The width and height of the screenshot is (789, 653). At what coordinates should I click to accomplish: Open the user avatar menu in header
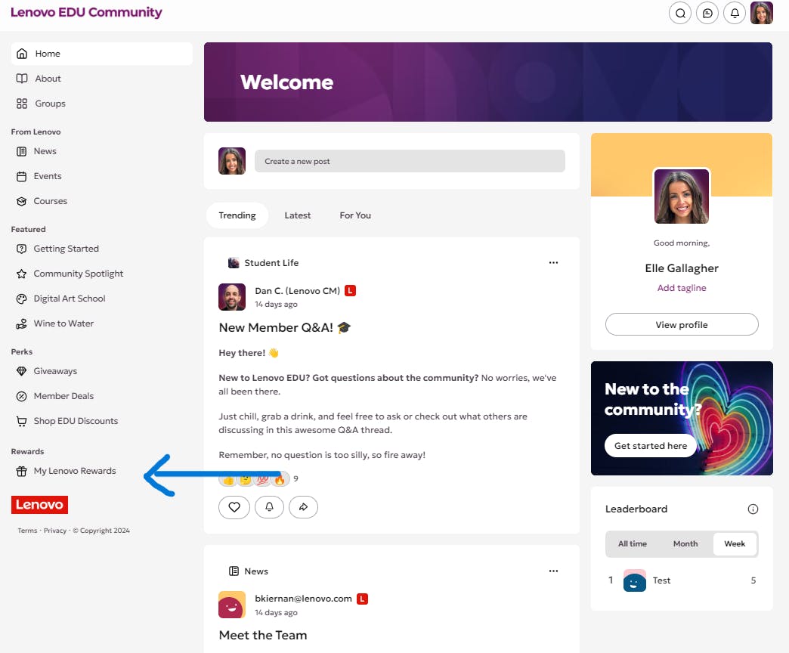(x=761, y=13)
